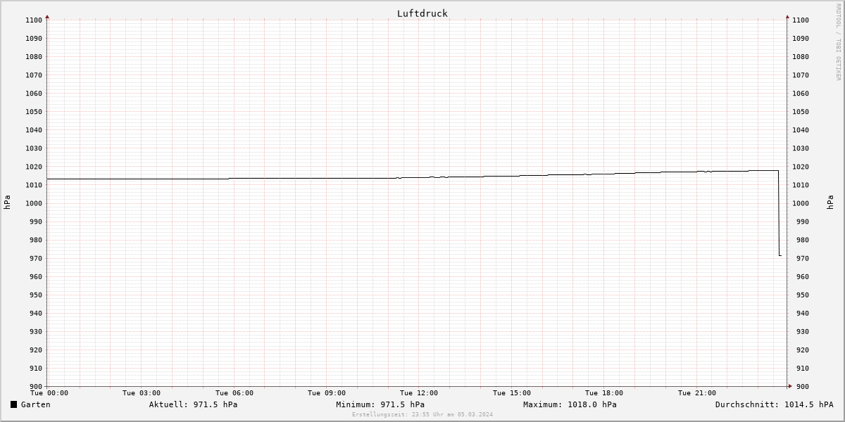Select the 'Tue 21:00' time axis label
Image resolution: width=845 pixels, height=422 pixels.
[697, 393]
